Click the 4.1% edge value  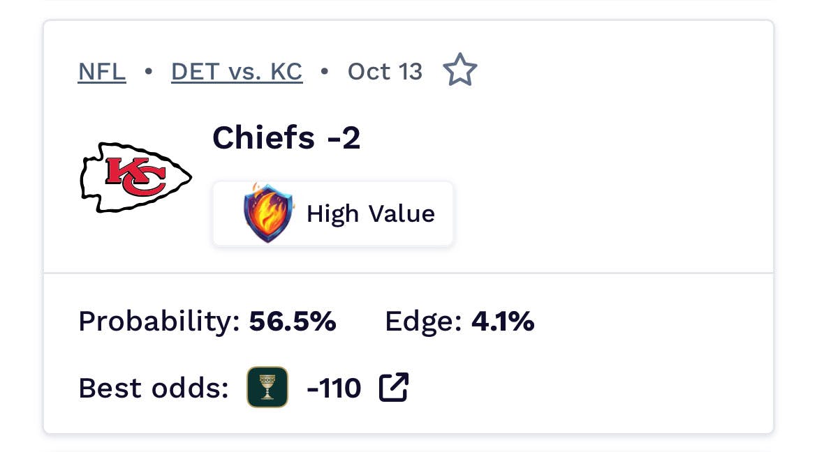pos(503,322)
